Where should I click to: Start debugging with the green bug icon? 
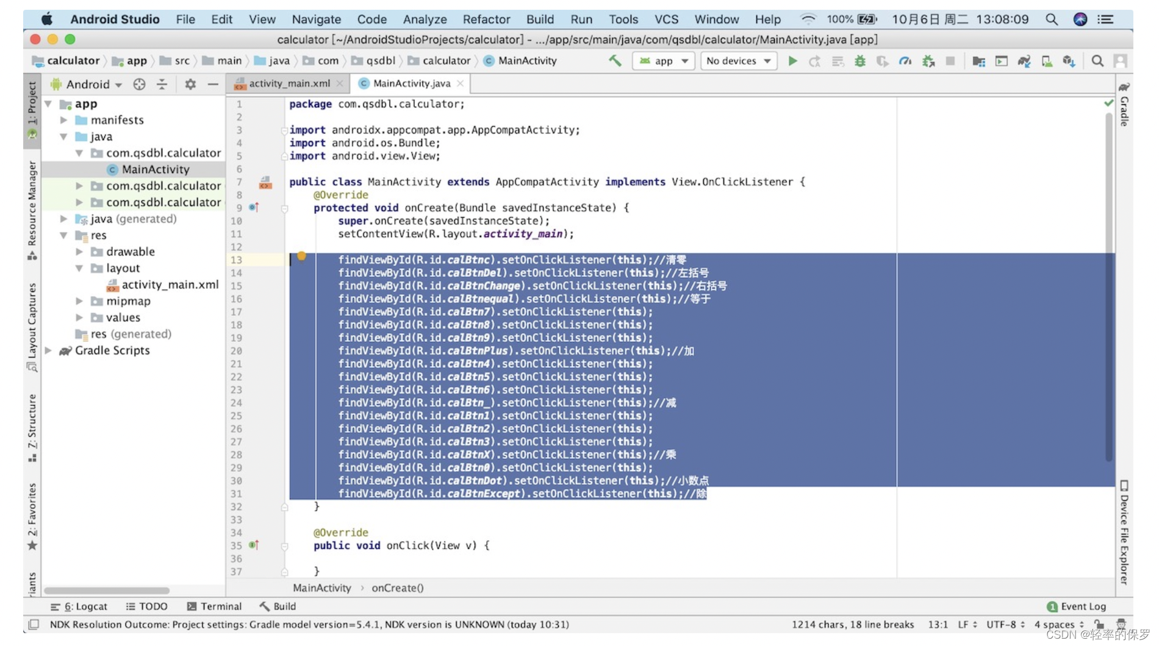pyautogui.click(x=860, y=61)
